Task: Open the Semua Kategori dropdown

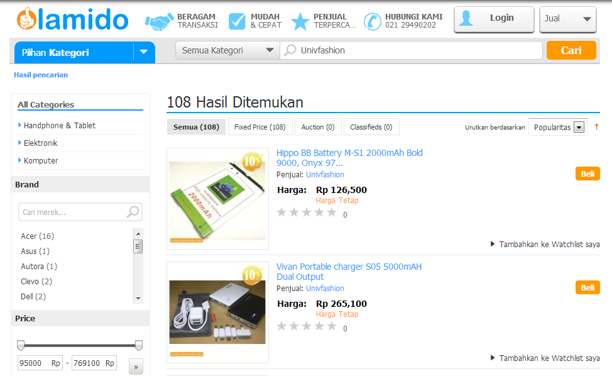Action: pos(228,50)
